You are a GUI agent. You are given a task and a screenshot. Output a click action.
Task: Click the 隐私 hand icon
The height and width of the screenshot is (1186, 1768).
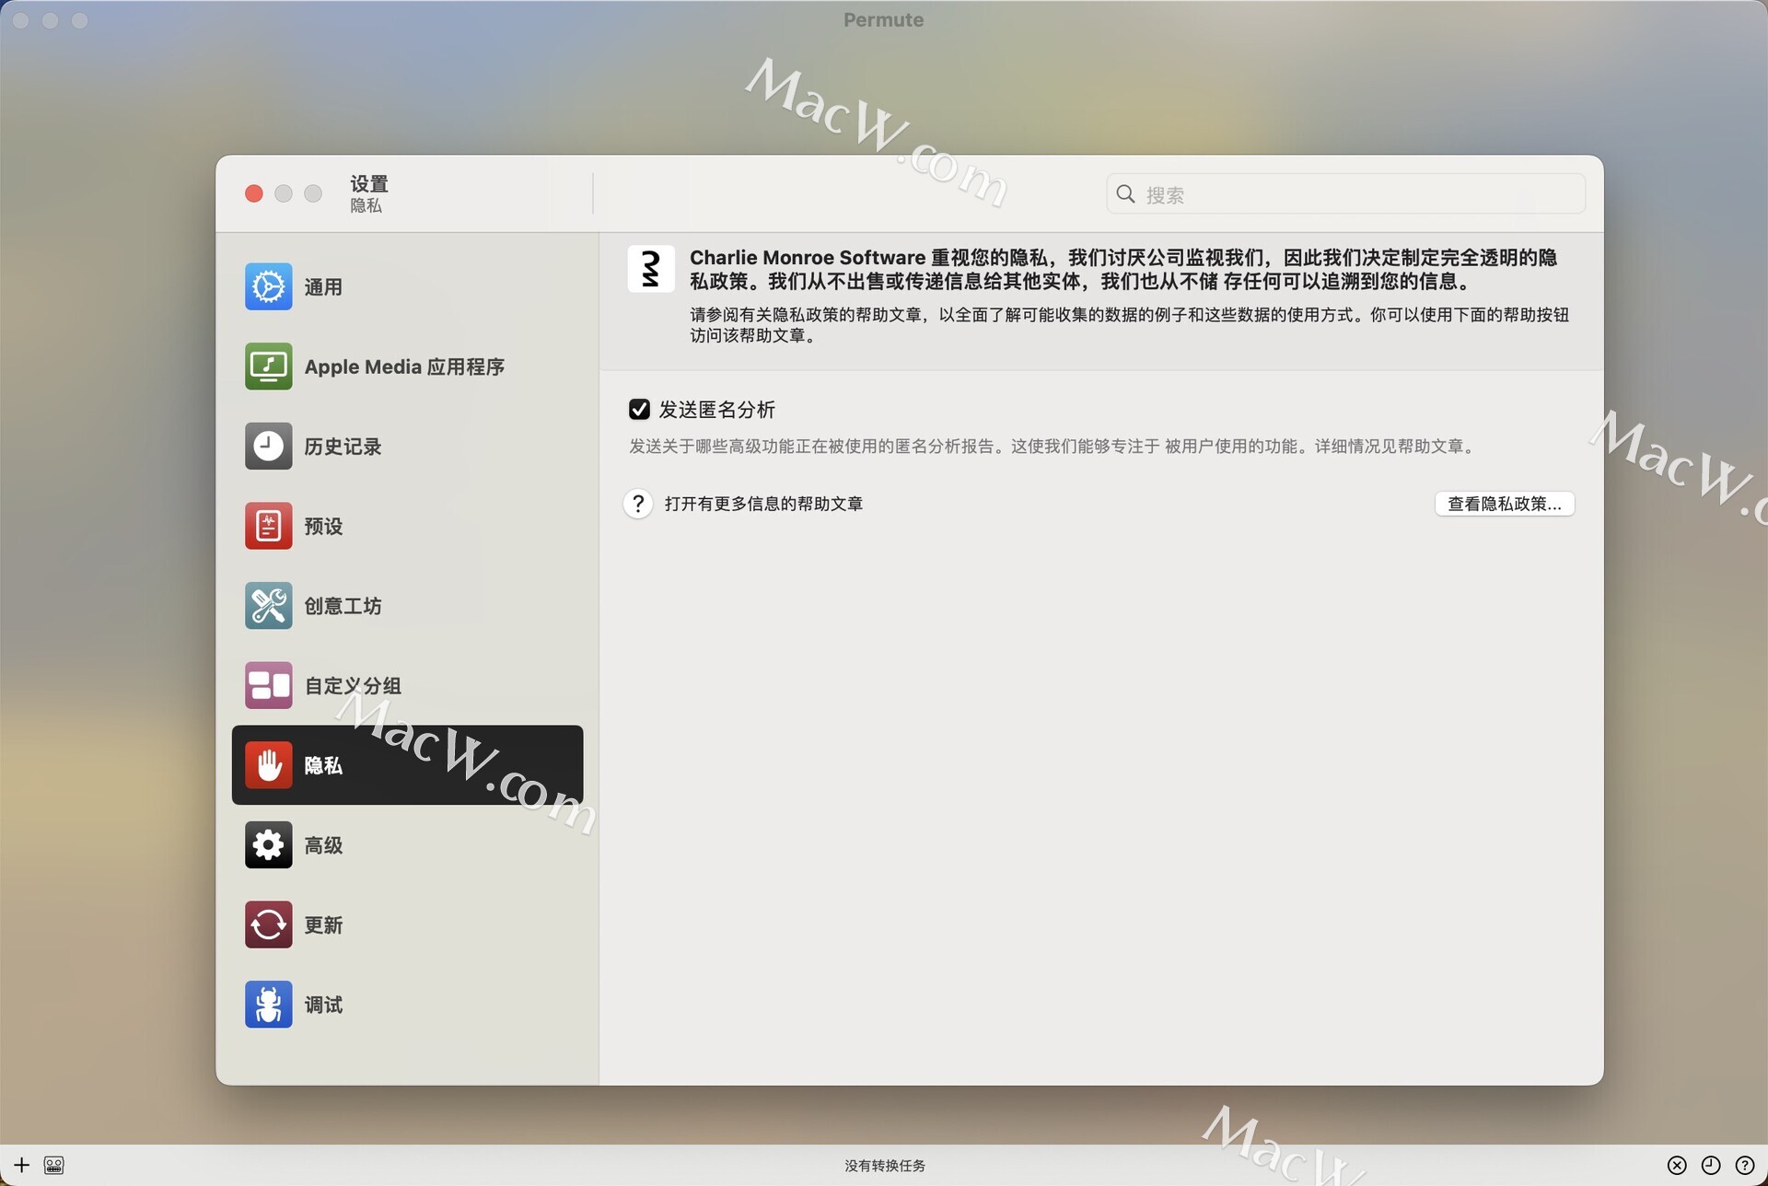(268, 765)
